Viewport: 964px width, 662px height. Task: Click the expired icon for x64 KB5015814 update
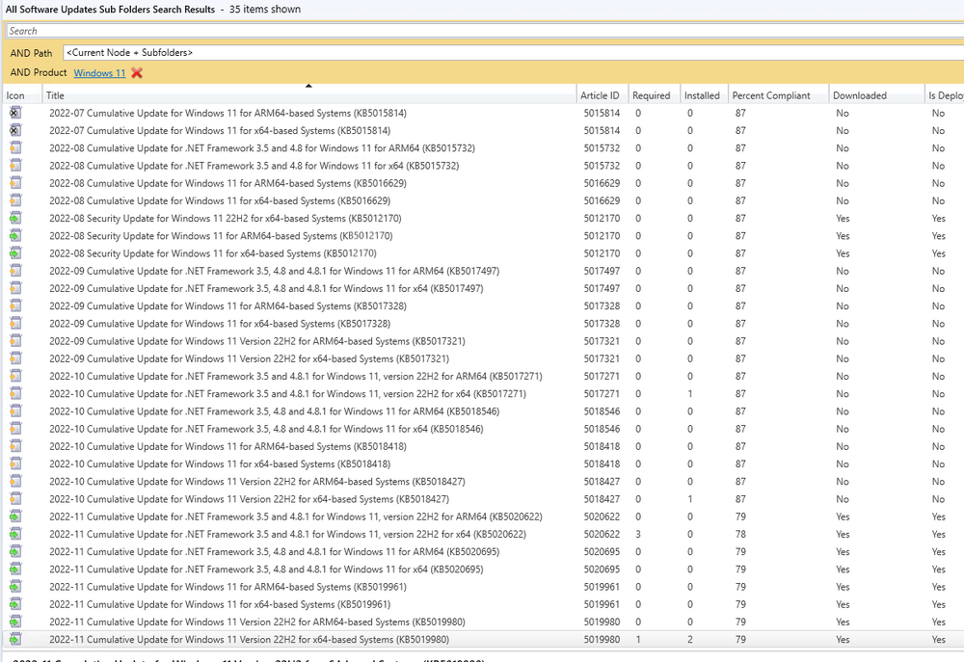click(x=14, y=130)
